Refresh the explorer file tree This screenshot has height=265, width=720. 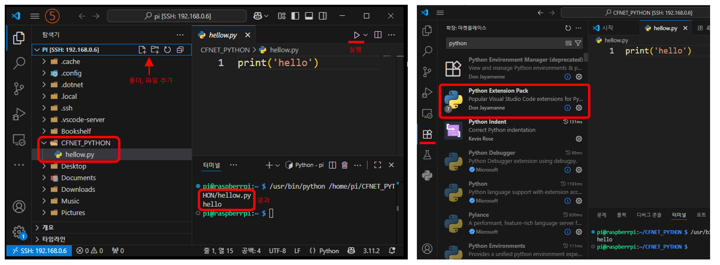[167, 50]
